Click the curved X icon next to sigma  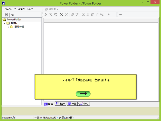[x=88, y=15]
